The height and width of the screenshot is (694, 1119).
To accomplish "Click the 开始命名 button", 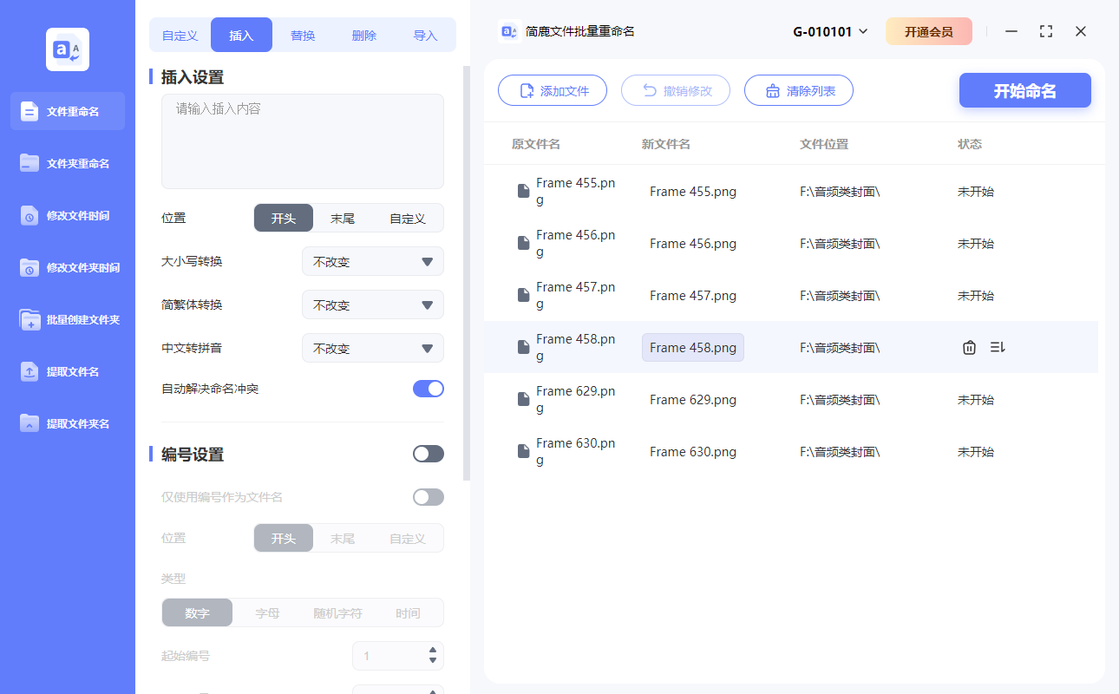I will click(x=1024, y=90).
